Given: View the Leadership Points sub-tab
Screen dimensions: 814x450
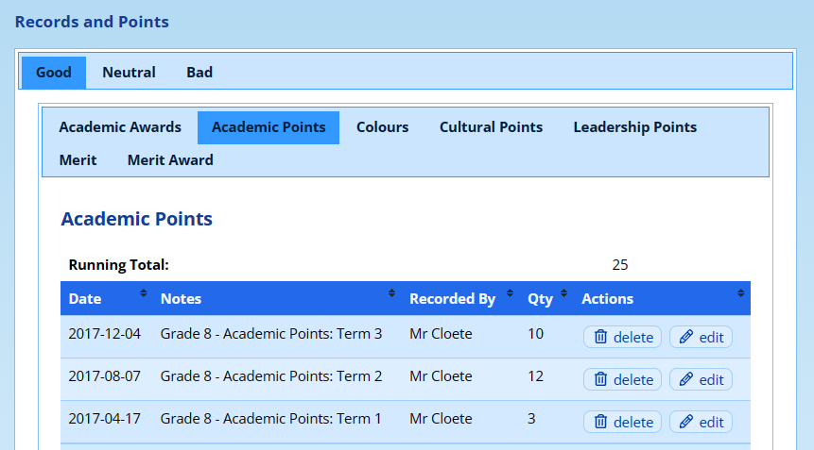Looking at the screenshot, I should click(x=634, y=127).
